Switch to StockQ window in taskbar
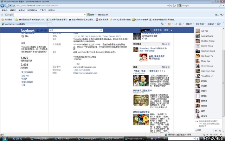Image resolution: width=225 pixels, height=141 pixels. tap(41, 139)
